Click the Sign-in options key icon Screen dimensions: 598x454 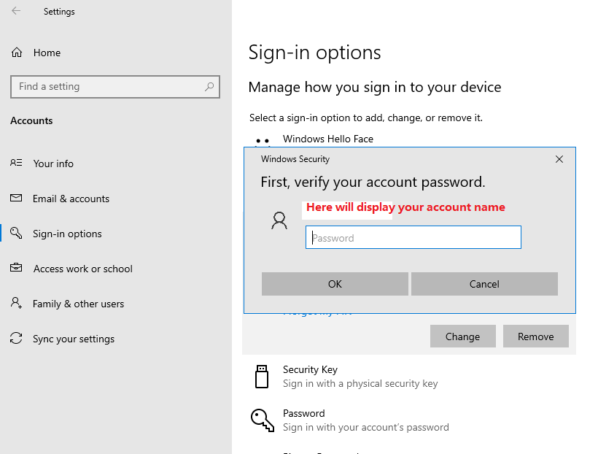(x=16, y=233)
